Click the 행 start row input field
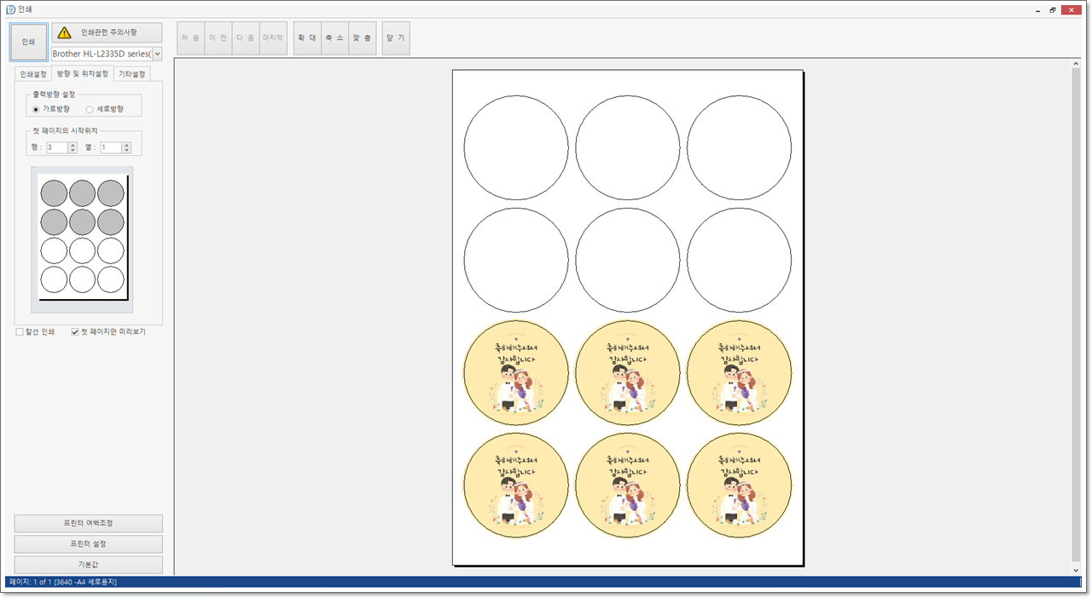 coord(56,147)
